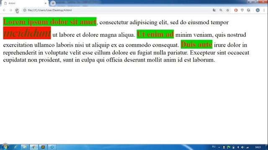This screenshot has height=150, width=268.
Task: Close the 4.html tab
Action: coord(46,3)
